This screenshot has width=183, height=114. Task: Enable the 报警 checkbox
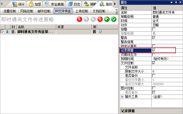(x=154, y=29)
